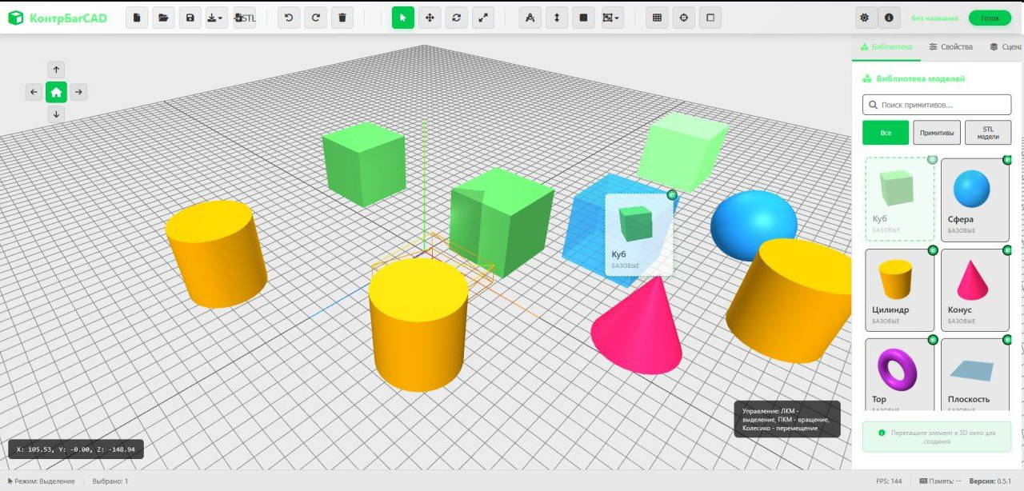Select the Куб card in library
1024x491 pixels.
point(900,200)
